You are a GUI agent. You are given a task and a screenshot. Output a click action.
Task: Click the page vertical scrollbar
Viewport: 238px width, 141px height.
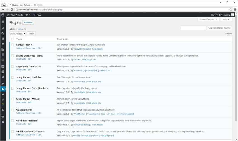[x=236, y=68]
